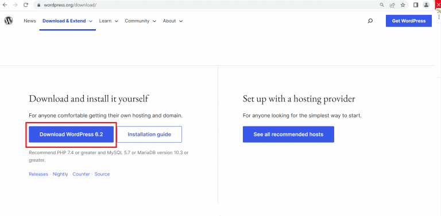
Task: Open the Counter link
Action: click(82, 174)
